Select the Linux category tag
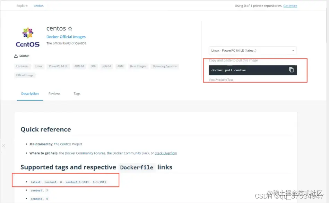 (38, 66)
